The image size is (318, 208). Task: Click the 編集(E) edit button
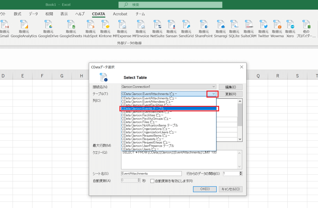coord(230,87)
